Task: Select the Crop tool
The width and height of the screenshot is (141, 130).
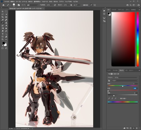Action: coord(3,17)
